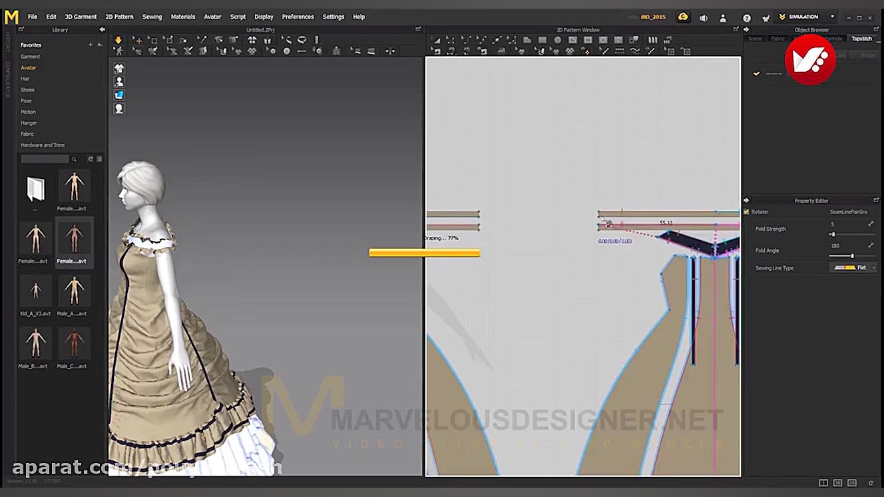Click the Fold Strength wrench icon
Screen dimensions: 884x497
tap(871, 225)
